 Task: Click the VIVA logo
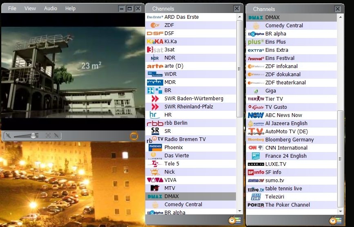click(x=155, y=180)
